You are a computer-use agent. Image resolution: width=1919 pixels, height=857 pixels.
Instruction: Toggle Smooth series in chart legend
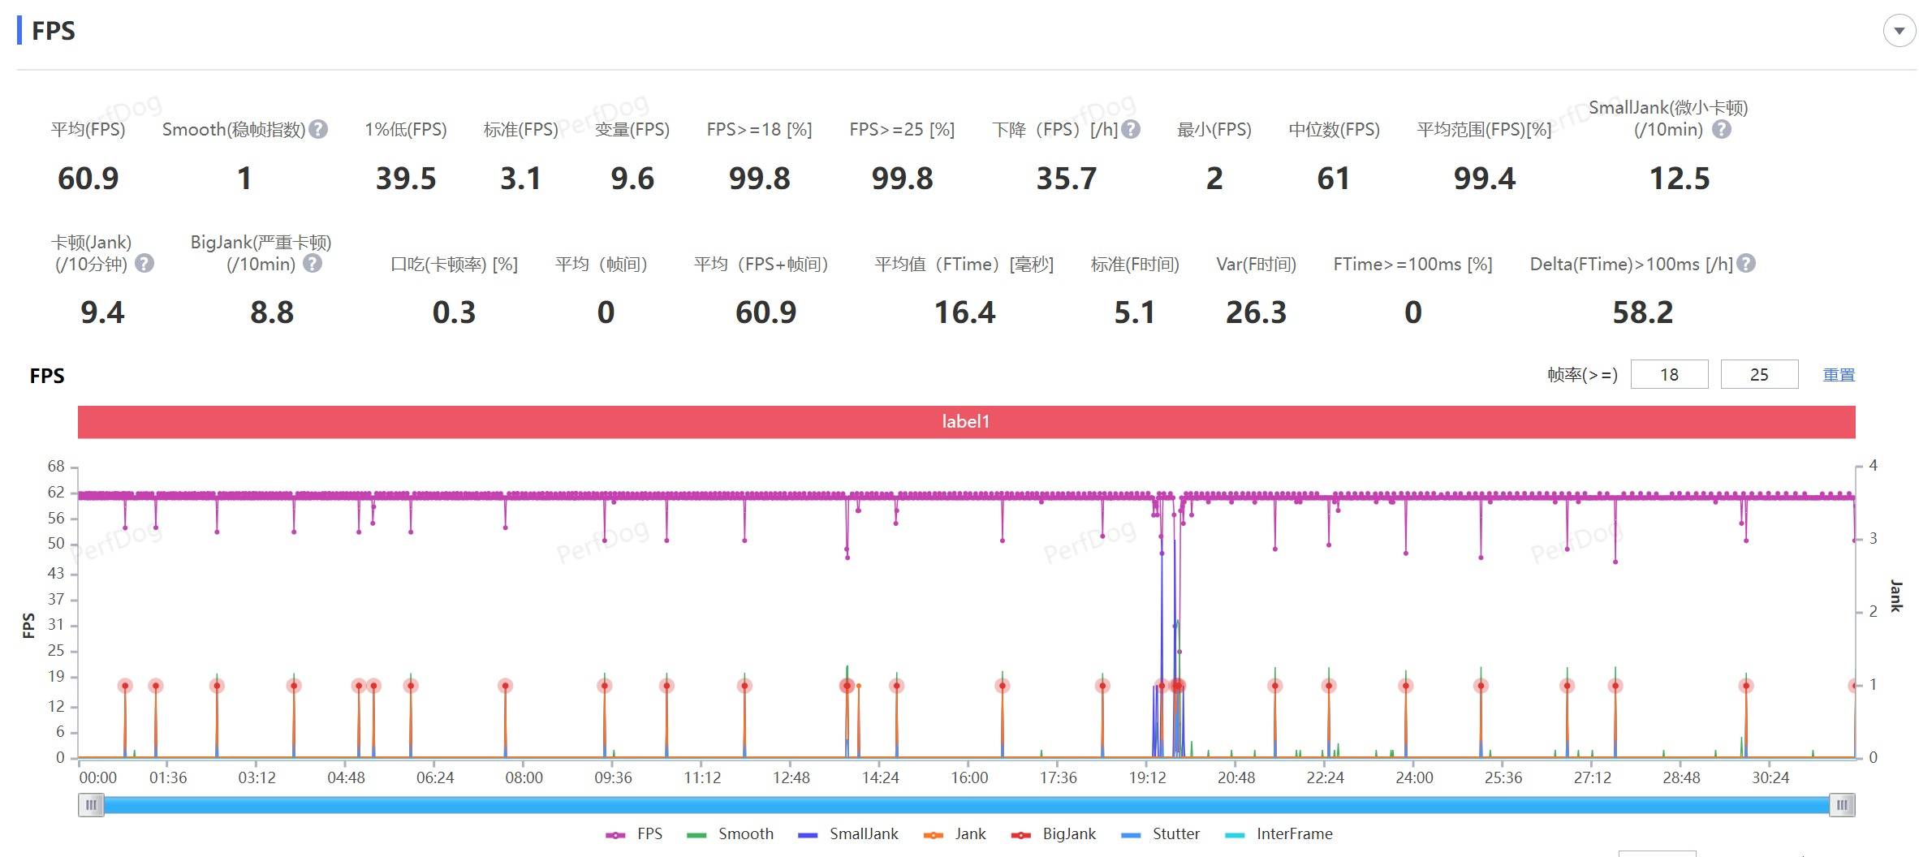(730, 834)
